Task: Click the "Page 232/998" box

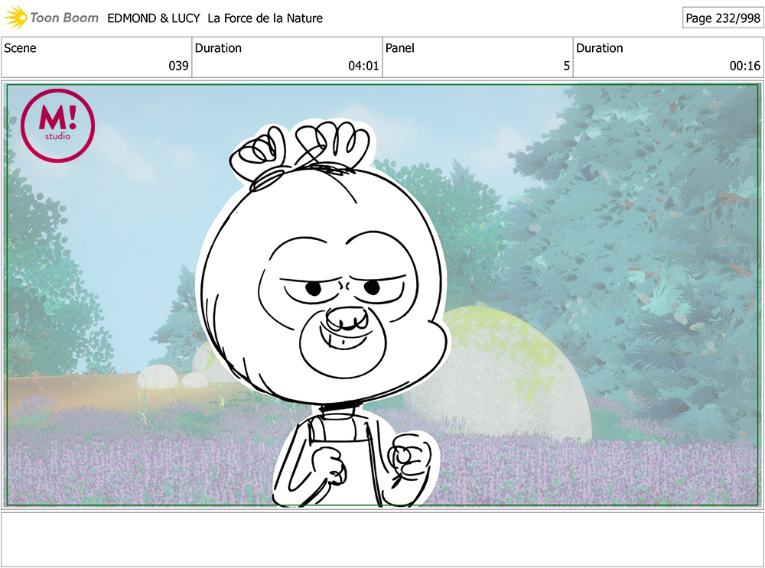Action: (723, 18)
